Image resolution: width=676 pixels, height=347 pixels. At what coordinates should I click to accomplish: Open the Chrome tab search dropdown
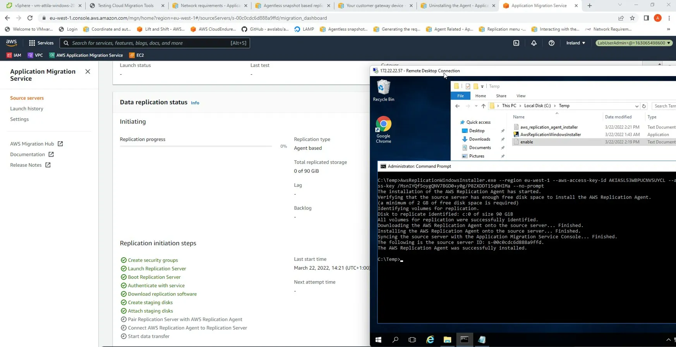click(620, 5)
